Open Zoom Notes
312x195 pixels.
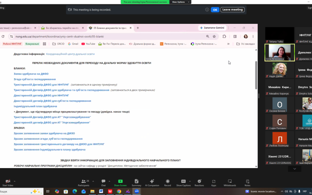(x=248, y=183)
